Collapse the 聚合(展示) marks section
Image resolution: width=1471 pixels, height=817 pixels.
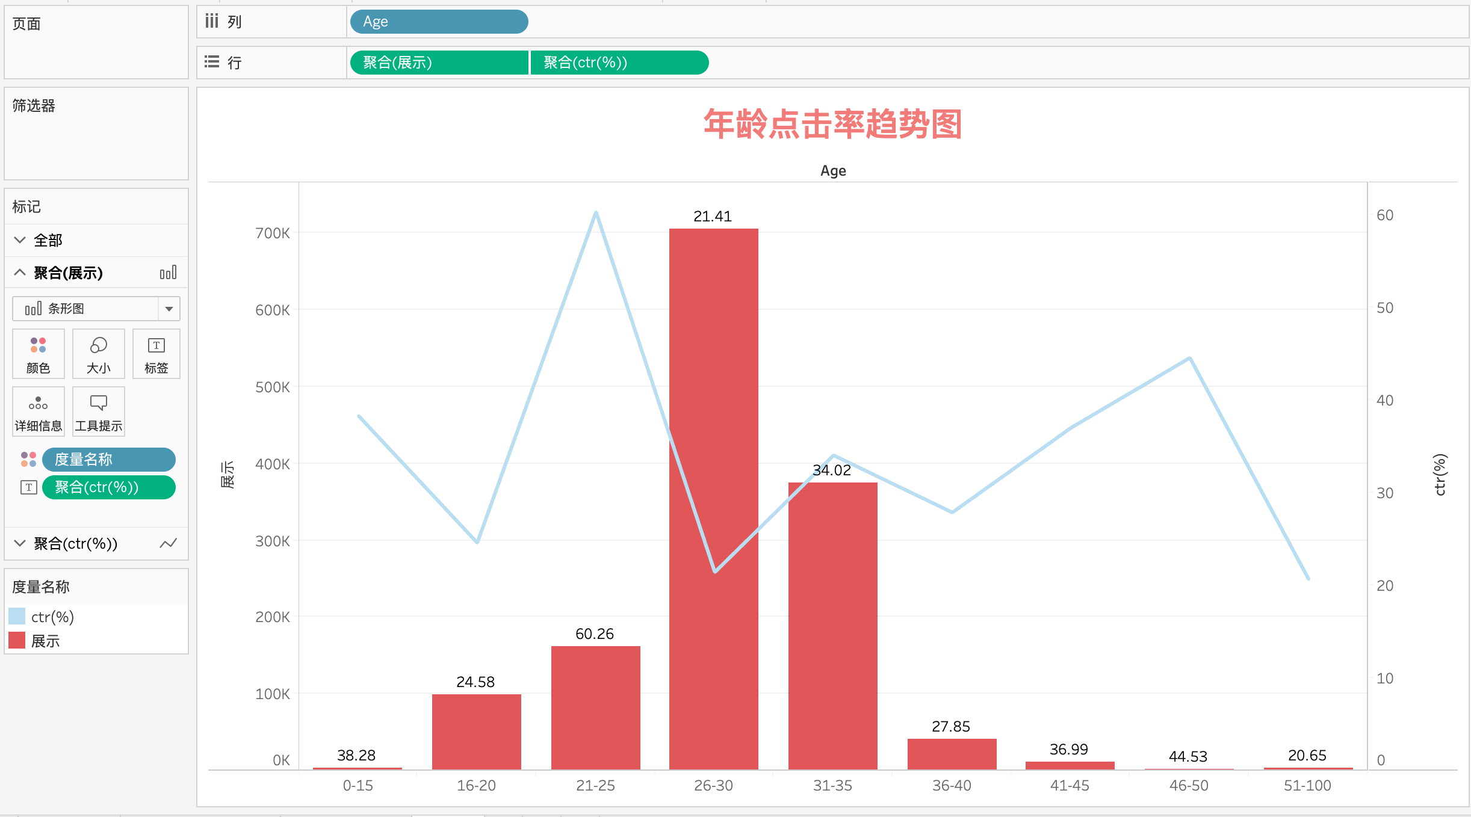pyautogui.click(x=20, y=273)
